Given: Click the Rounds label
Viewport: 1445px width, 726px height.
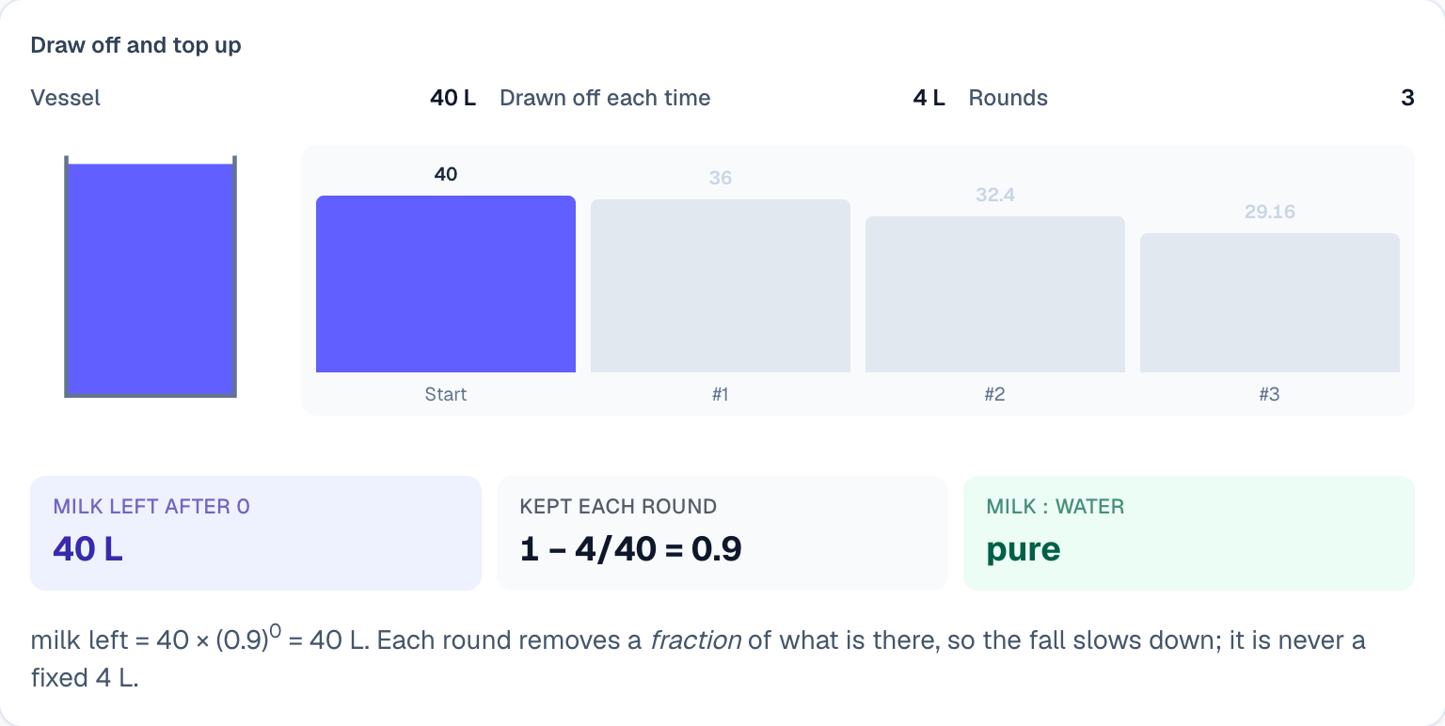Looking at the screenshot, I should click(x=1008, y=98).
